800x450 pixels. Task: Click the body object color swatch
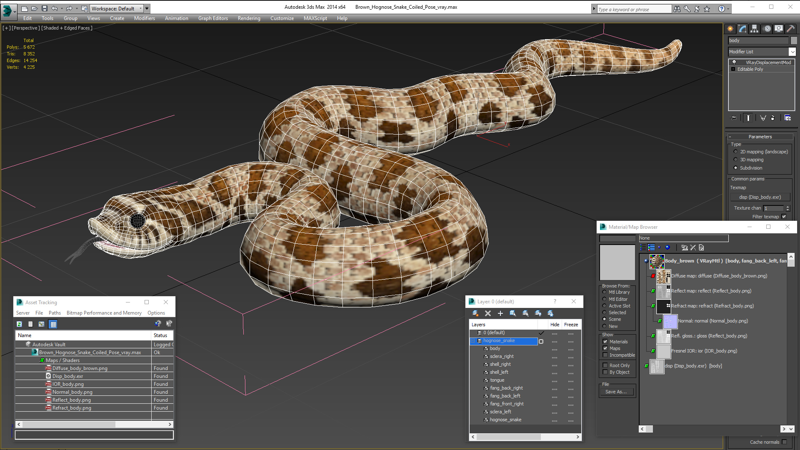[794, 40]
